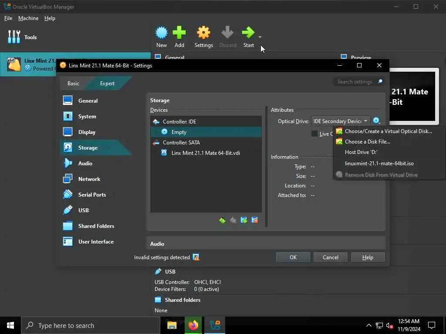
Task: Click the OK button
Action: coord(293,257)
